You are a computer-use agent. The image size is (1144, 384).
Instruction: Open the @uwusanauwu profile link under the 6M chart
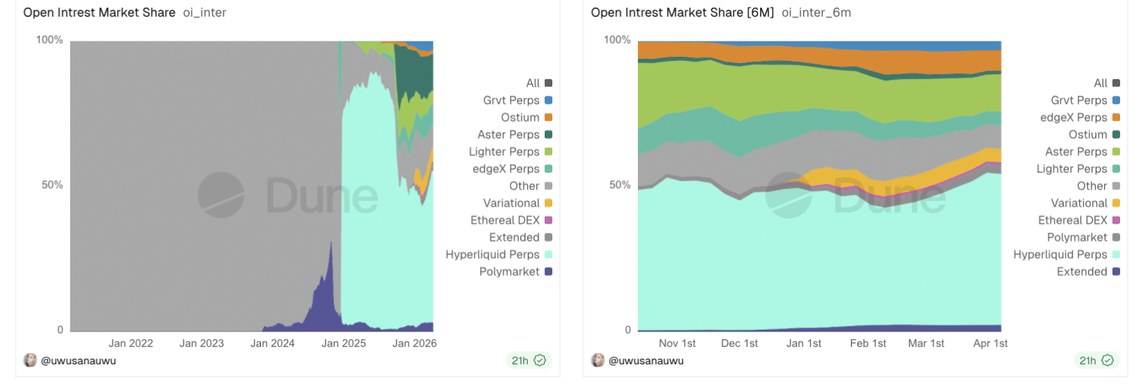[x=646, y=361]
